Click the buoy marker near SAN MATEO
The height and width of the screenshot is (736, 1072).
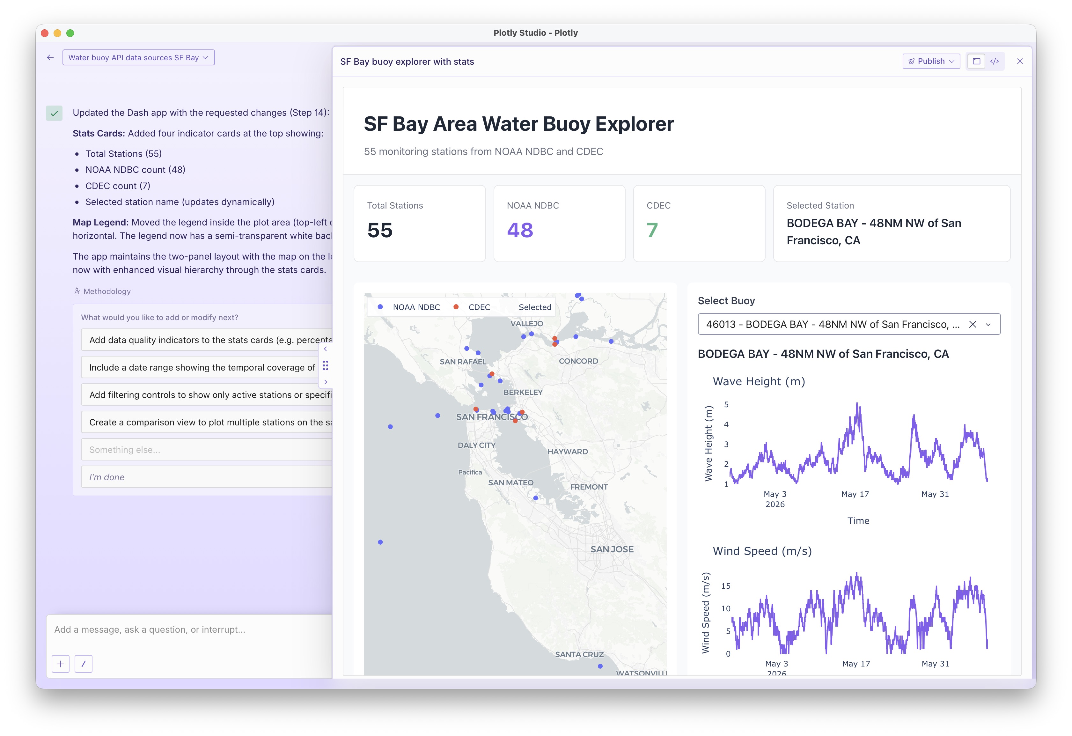click(536, 498)
